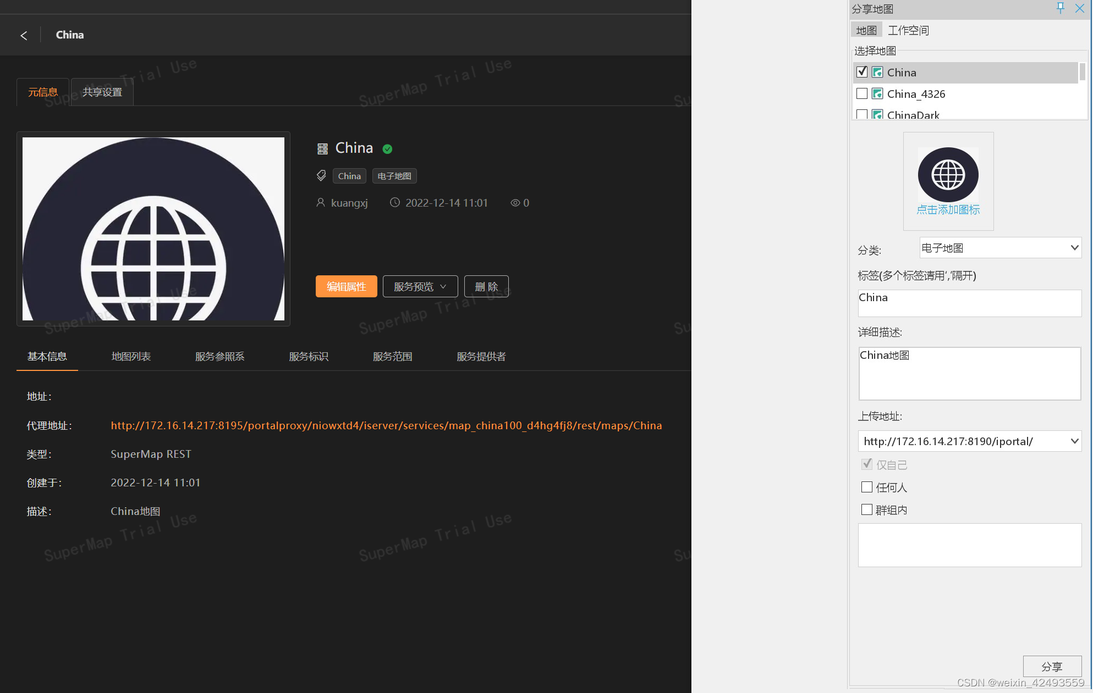Image resolution: width=1093 pixels, height=693 pixels.
Task: Click the service type icon beside China title
Action: [x=322, y=148]
